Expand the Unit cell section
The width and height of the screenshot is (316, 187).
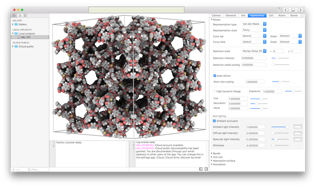click(x=212, y=157)
